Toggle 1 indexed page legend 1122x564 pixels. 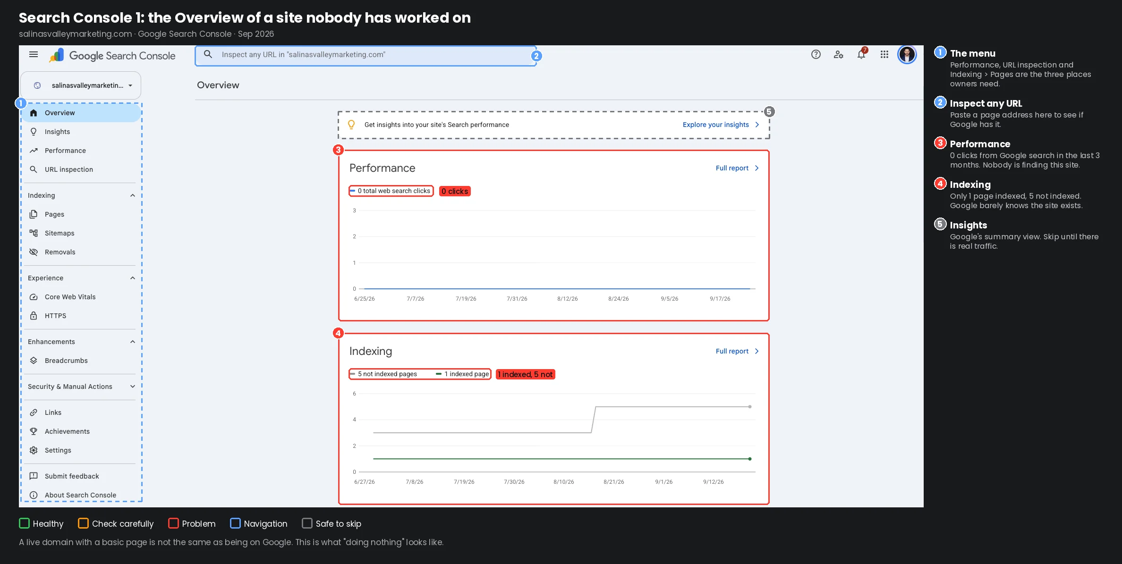click(x=463, y=374)
